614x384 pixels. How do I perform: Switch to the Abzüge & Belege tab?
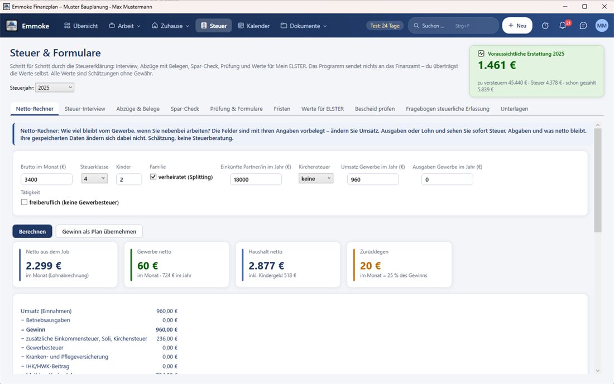[x=138, y=109]
